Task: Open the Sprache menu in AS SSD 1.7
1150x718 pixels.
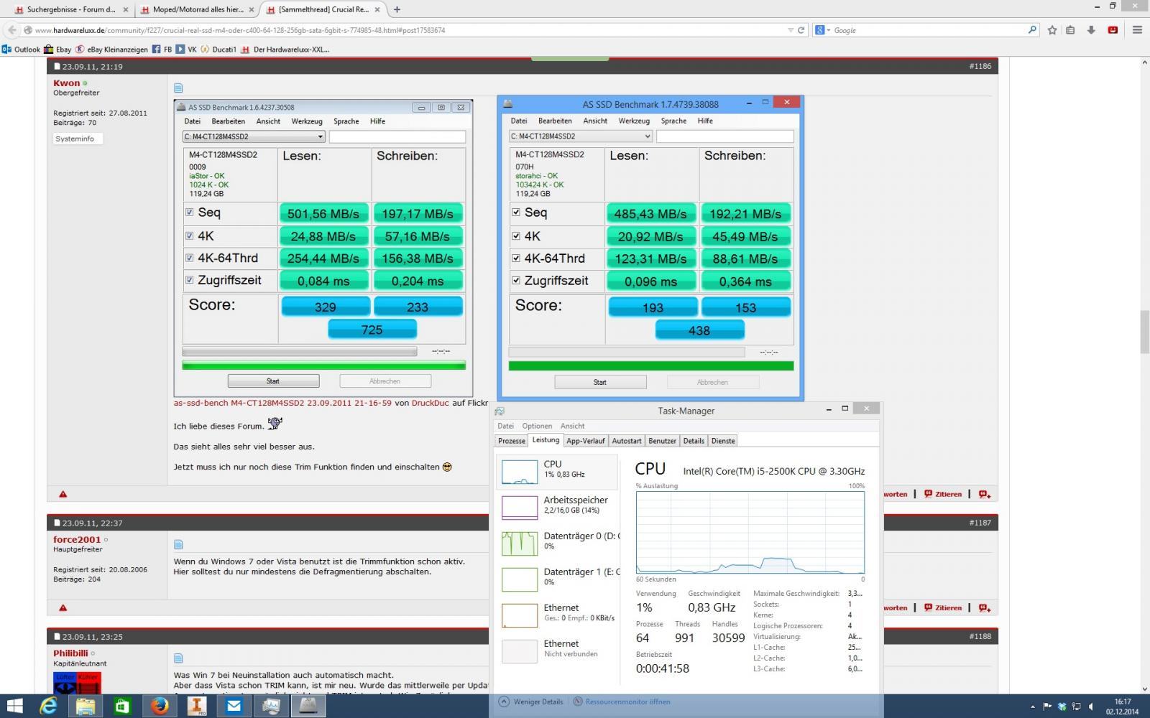Action: click(673, 121)
